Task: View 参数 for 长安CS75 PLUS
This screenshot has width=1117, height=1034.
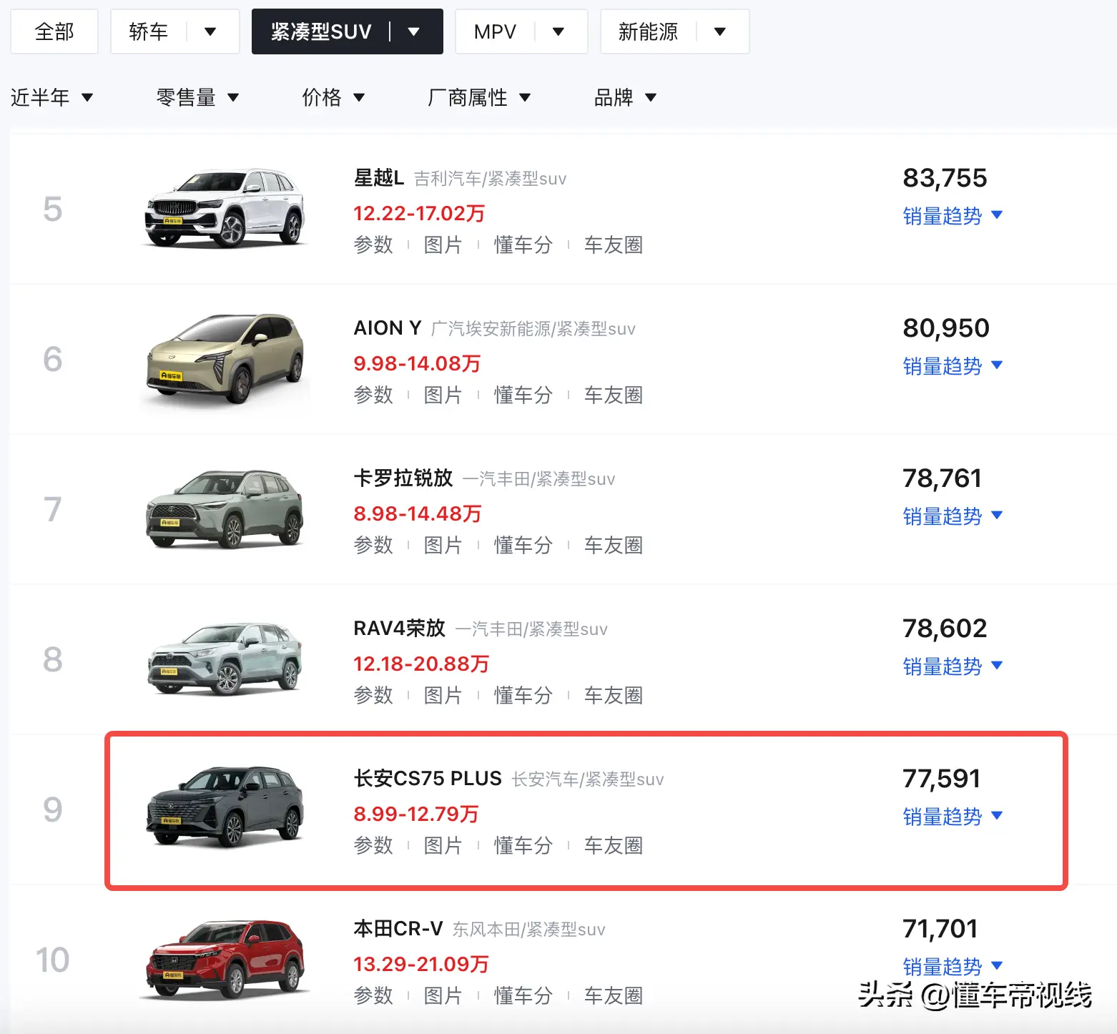Action: [x=373, y=845]
